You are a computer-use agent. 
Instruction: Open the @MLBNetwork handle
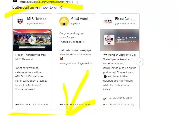pos(36,24)
